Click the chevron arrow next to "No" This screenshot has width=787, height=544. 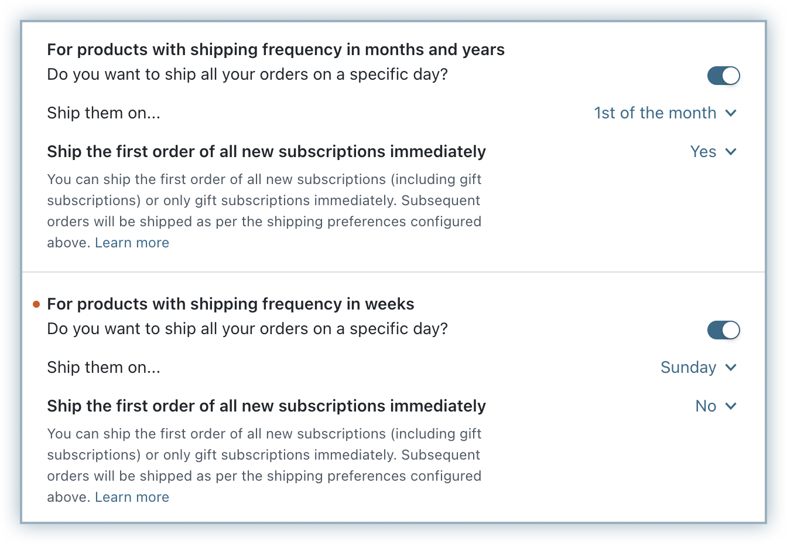[x=731, y=406]
